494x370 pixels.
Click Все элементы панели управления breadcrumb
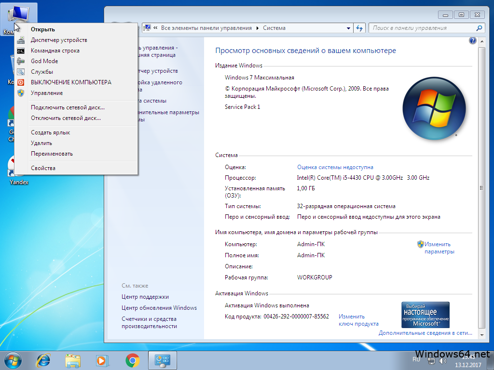click(x=206, y=28)
